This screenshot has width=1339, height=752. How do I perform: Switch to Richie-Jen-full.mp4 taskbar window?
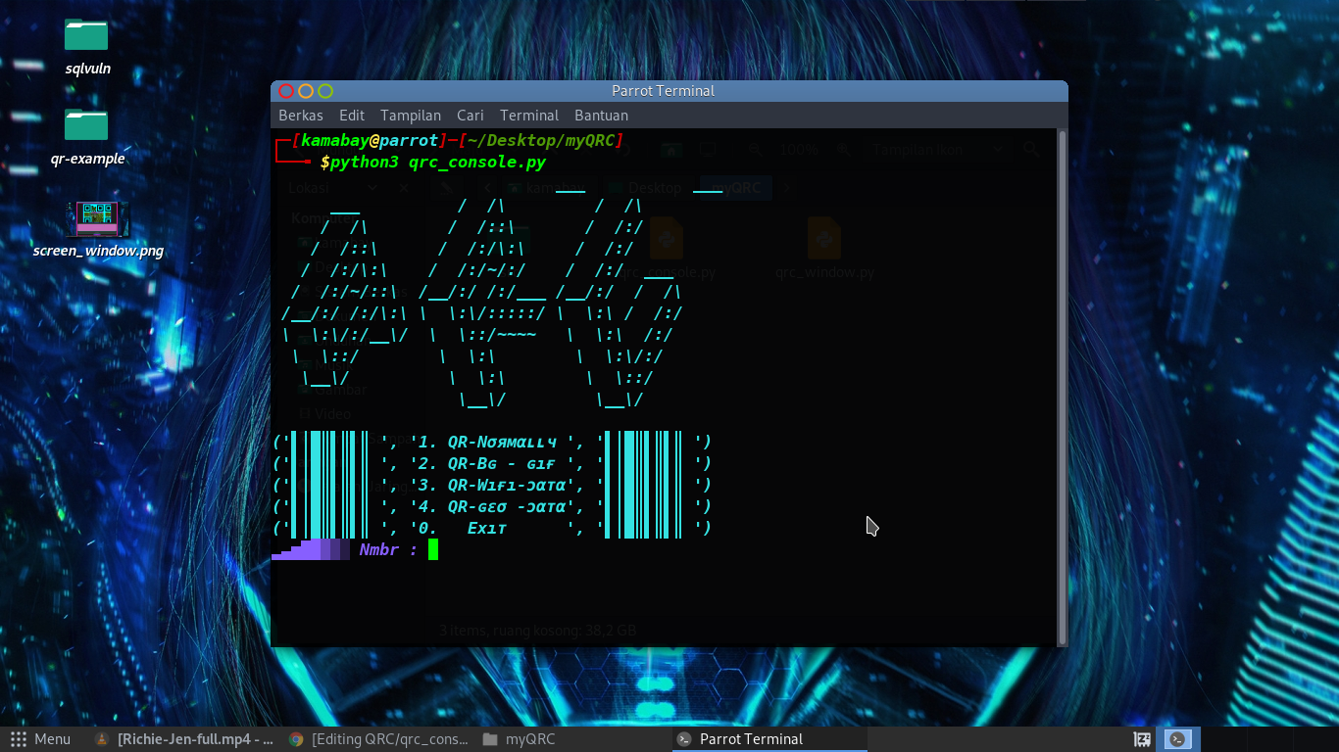click(184, 739)
